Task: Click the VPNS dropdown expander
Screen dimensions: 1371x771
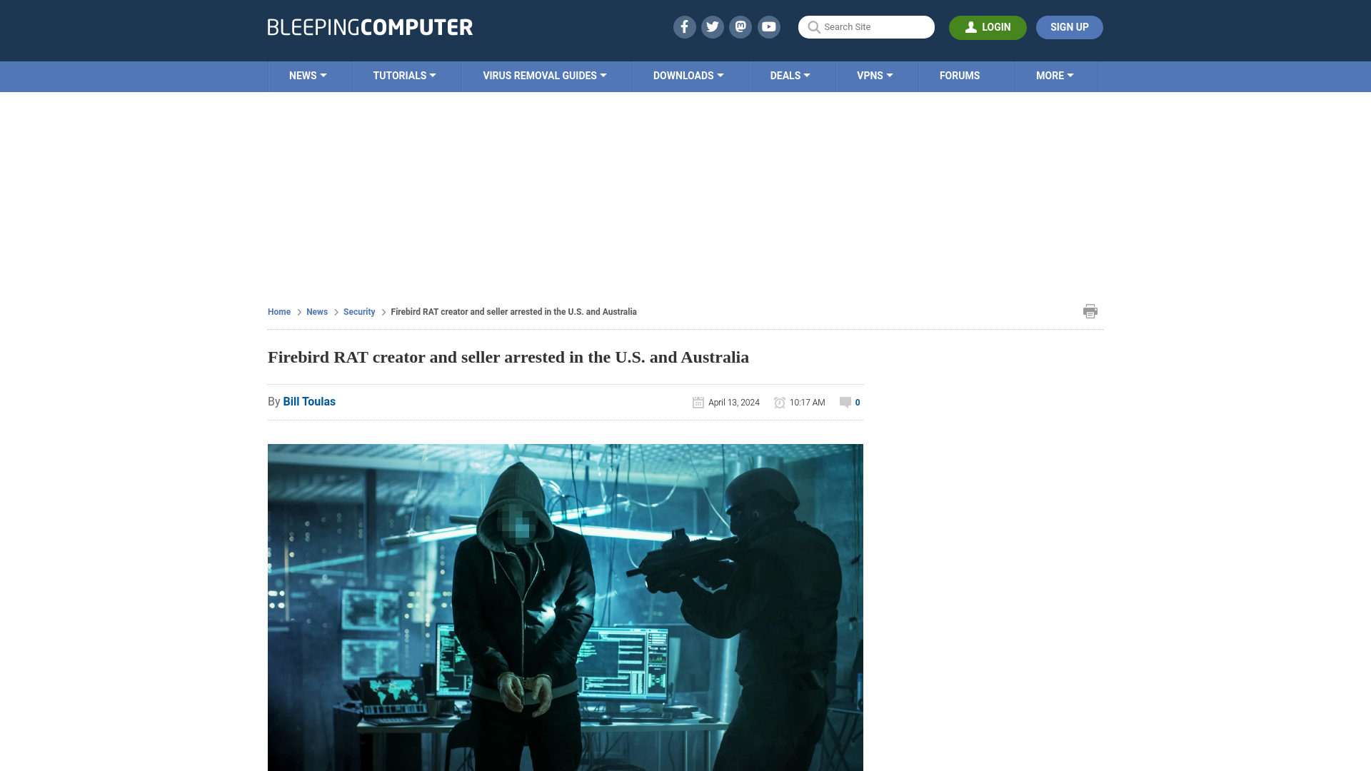Action: coord(890,75)
